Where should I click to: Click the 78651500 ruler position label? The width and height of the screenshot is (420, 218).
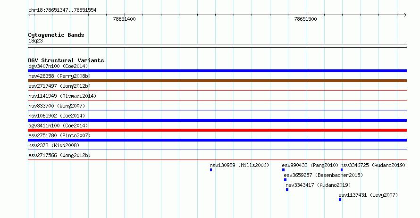[x=305, y=19]
